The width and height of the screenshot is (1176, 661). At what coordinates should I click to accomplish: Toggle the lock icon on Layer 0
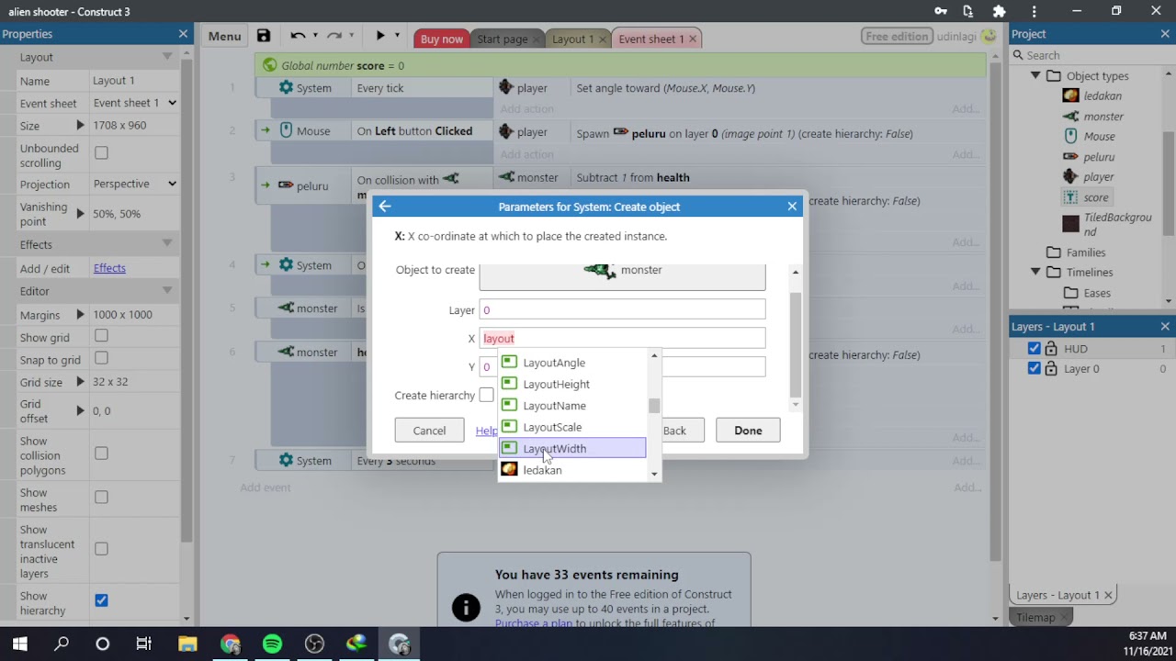coord(1051,369)
